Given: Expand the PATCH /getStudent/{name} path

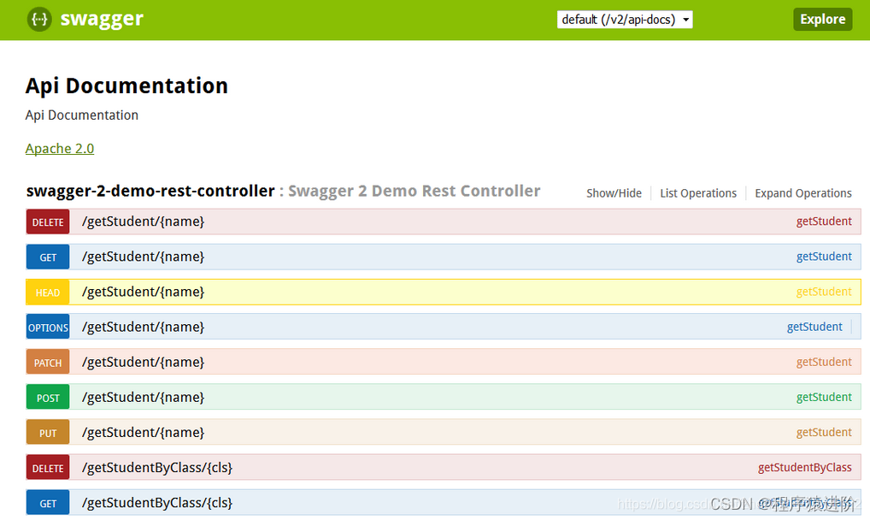Looking at the screenshot, I should (144, 363).
